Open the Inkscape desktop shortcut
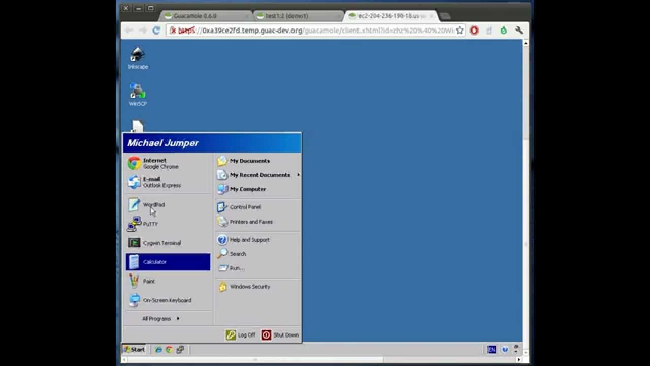 pos(138,58)
